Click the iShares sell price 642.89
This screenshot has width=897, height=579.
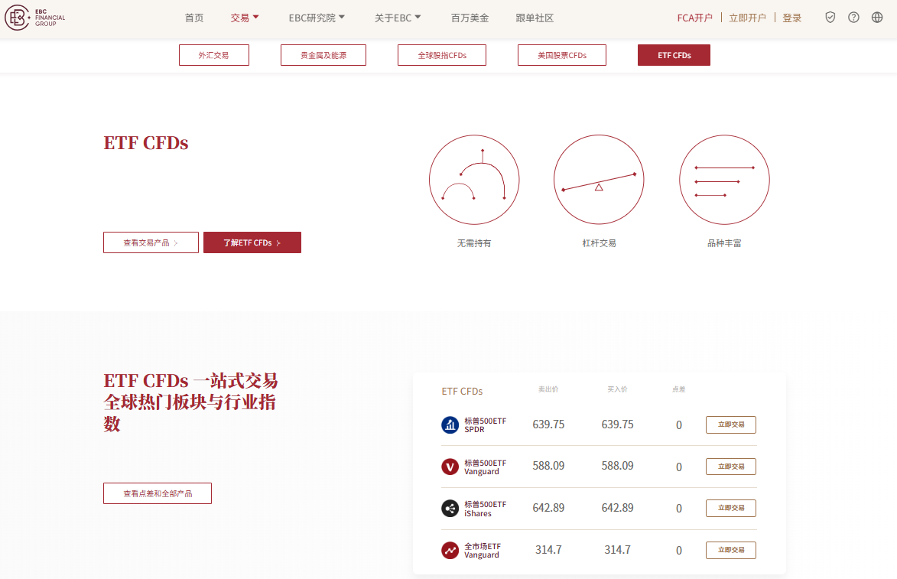(x=548, y=508)
